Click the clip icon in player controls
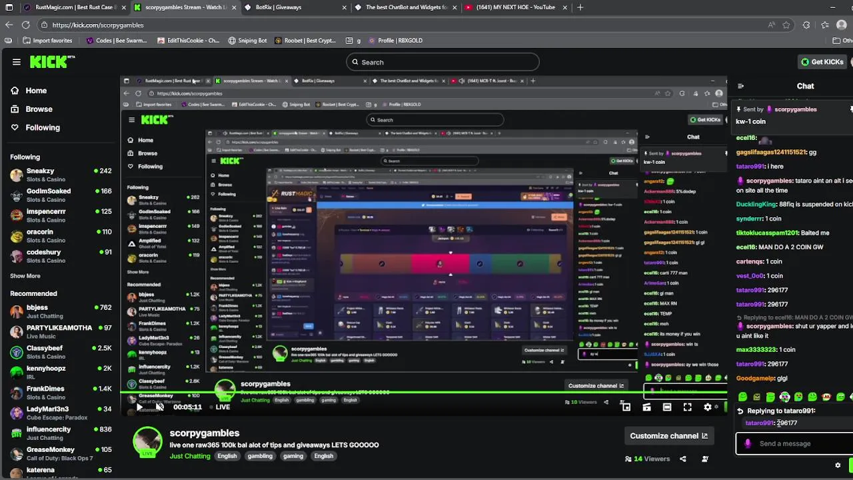 point(646,407)
